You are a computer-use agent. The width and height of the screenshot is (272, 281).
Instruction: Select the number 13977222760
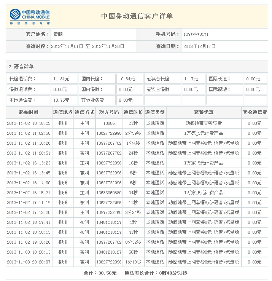(x=109, y=212)
